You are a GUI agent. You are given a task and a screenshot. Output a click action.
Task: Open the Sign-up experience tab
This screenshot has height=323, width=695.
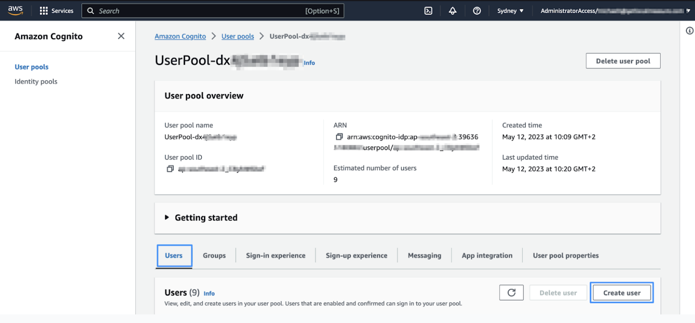click(357, 256)
